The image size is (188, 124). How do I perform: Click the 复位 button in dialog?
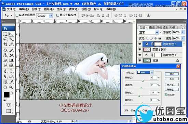(x=172, y=78)
